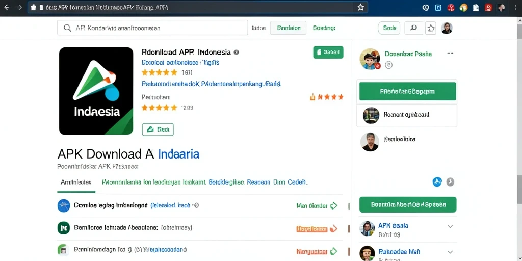Open the Ḥenlədfıka user avatar
This screenshot has width=522, height=261.
tap(370, 142)
